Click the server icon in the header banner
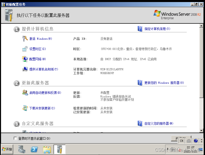205x155 pixels. [9, 15]
